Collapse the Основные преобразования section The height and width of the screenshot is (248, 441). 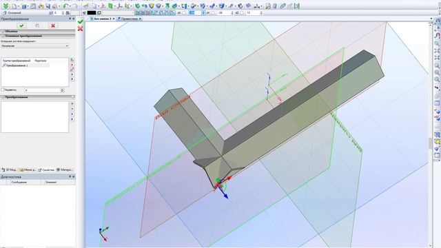coord(3,36)
